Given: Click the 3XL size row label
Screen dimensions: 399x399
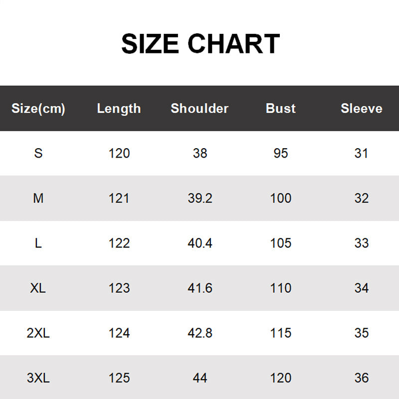Looking at the screenshot, I should point(38,378).
